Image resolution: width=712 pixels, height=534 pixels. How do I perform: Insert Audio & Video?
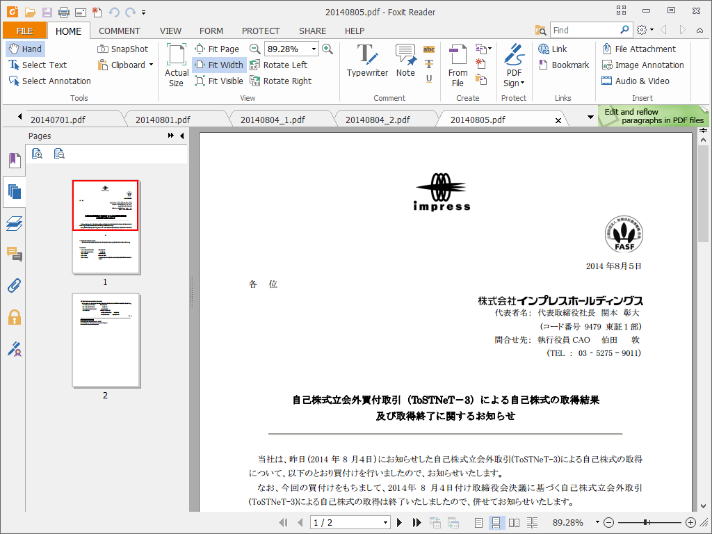coord(636,81)
